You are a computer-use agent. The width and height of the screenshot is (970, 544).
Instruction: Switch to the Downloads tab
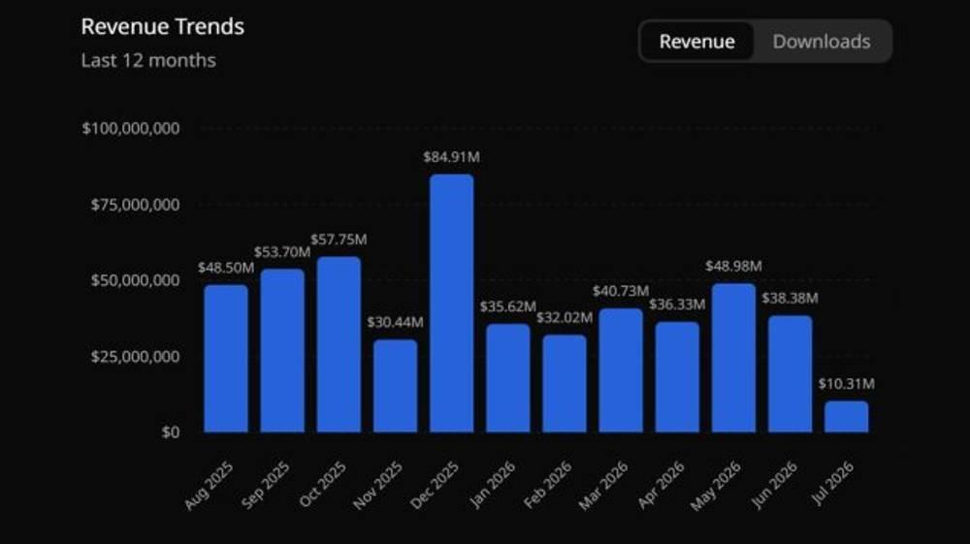pos(821,42)
